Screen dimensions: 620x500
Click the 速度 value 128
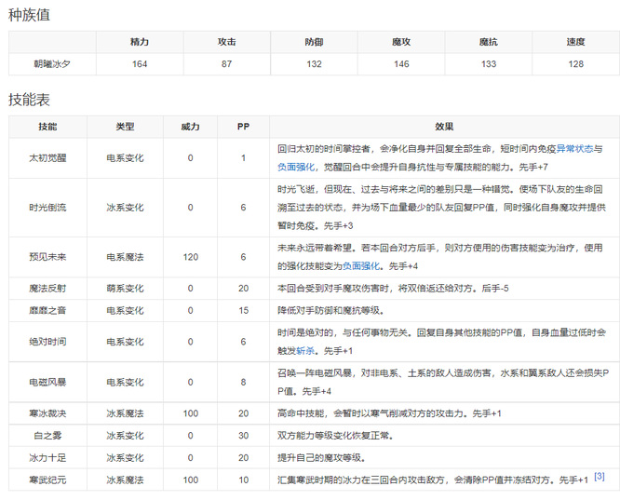tap(575, 64)
